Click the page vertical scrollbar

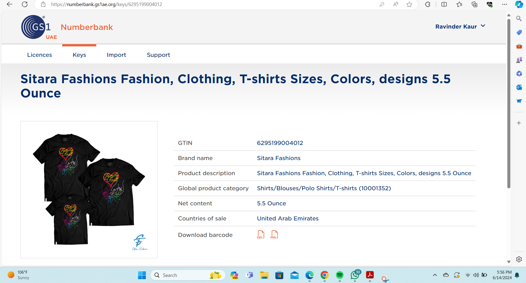[509, 104]
